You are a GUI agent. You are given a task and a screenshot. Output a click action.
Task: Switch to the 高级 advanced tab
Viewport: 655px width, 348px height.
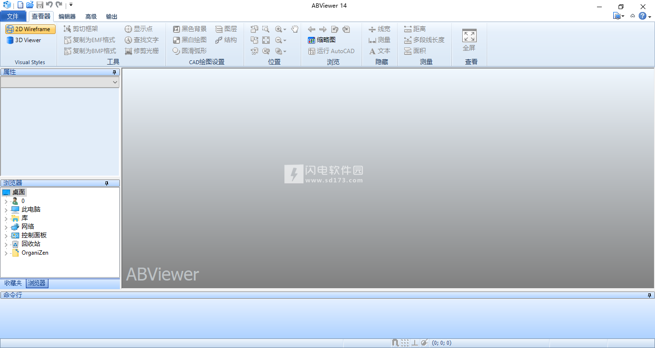[91, 16]
